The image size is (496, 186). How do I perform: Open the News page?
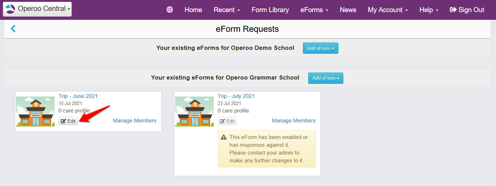pos(348,10)
